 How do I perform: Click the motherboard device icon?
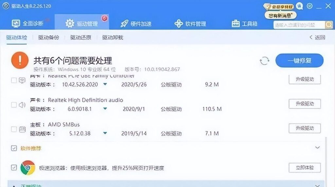[x=22, y=129]
